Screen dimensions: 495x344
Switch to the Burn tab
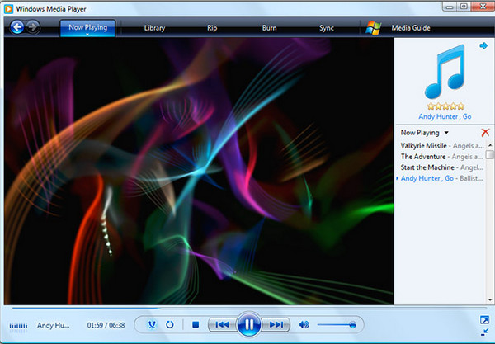[269, 28]
